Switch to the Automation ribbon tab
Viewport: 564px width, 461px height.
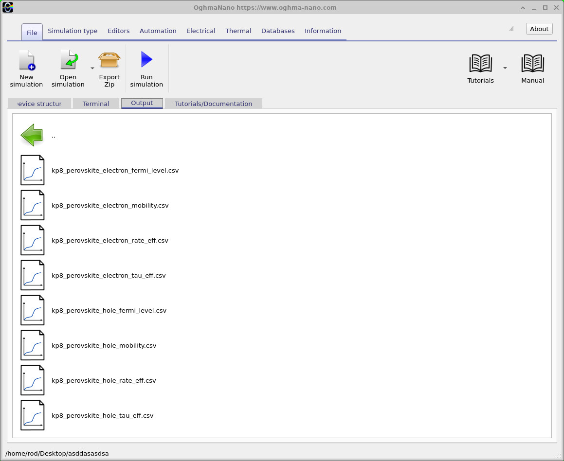click(158, 31)
